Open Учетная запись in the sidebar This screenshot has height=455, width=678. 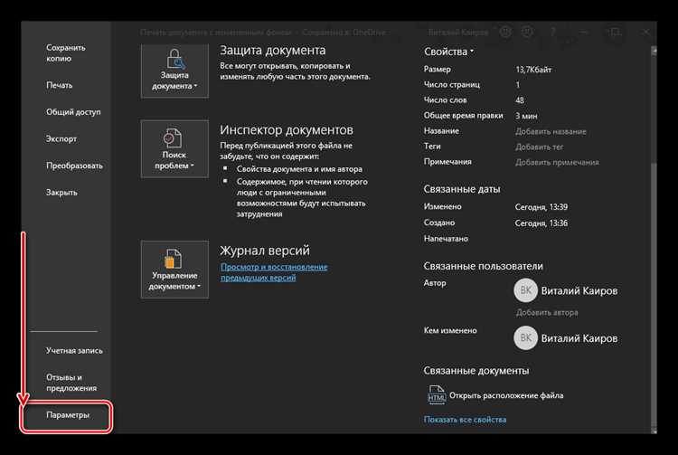pos(74,351)
